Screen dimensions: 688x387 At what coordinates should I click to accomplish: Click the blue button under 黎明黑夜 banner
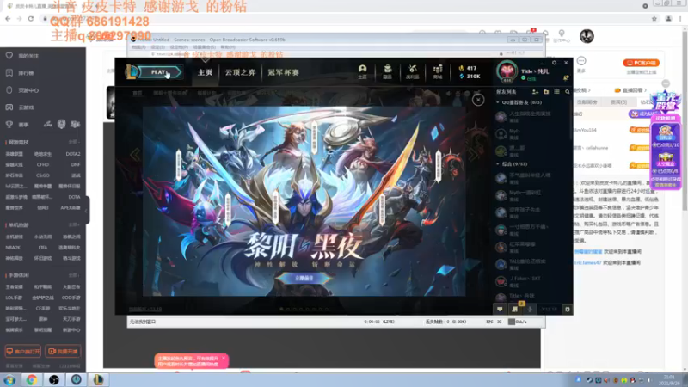[304, 278]
